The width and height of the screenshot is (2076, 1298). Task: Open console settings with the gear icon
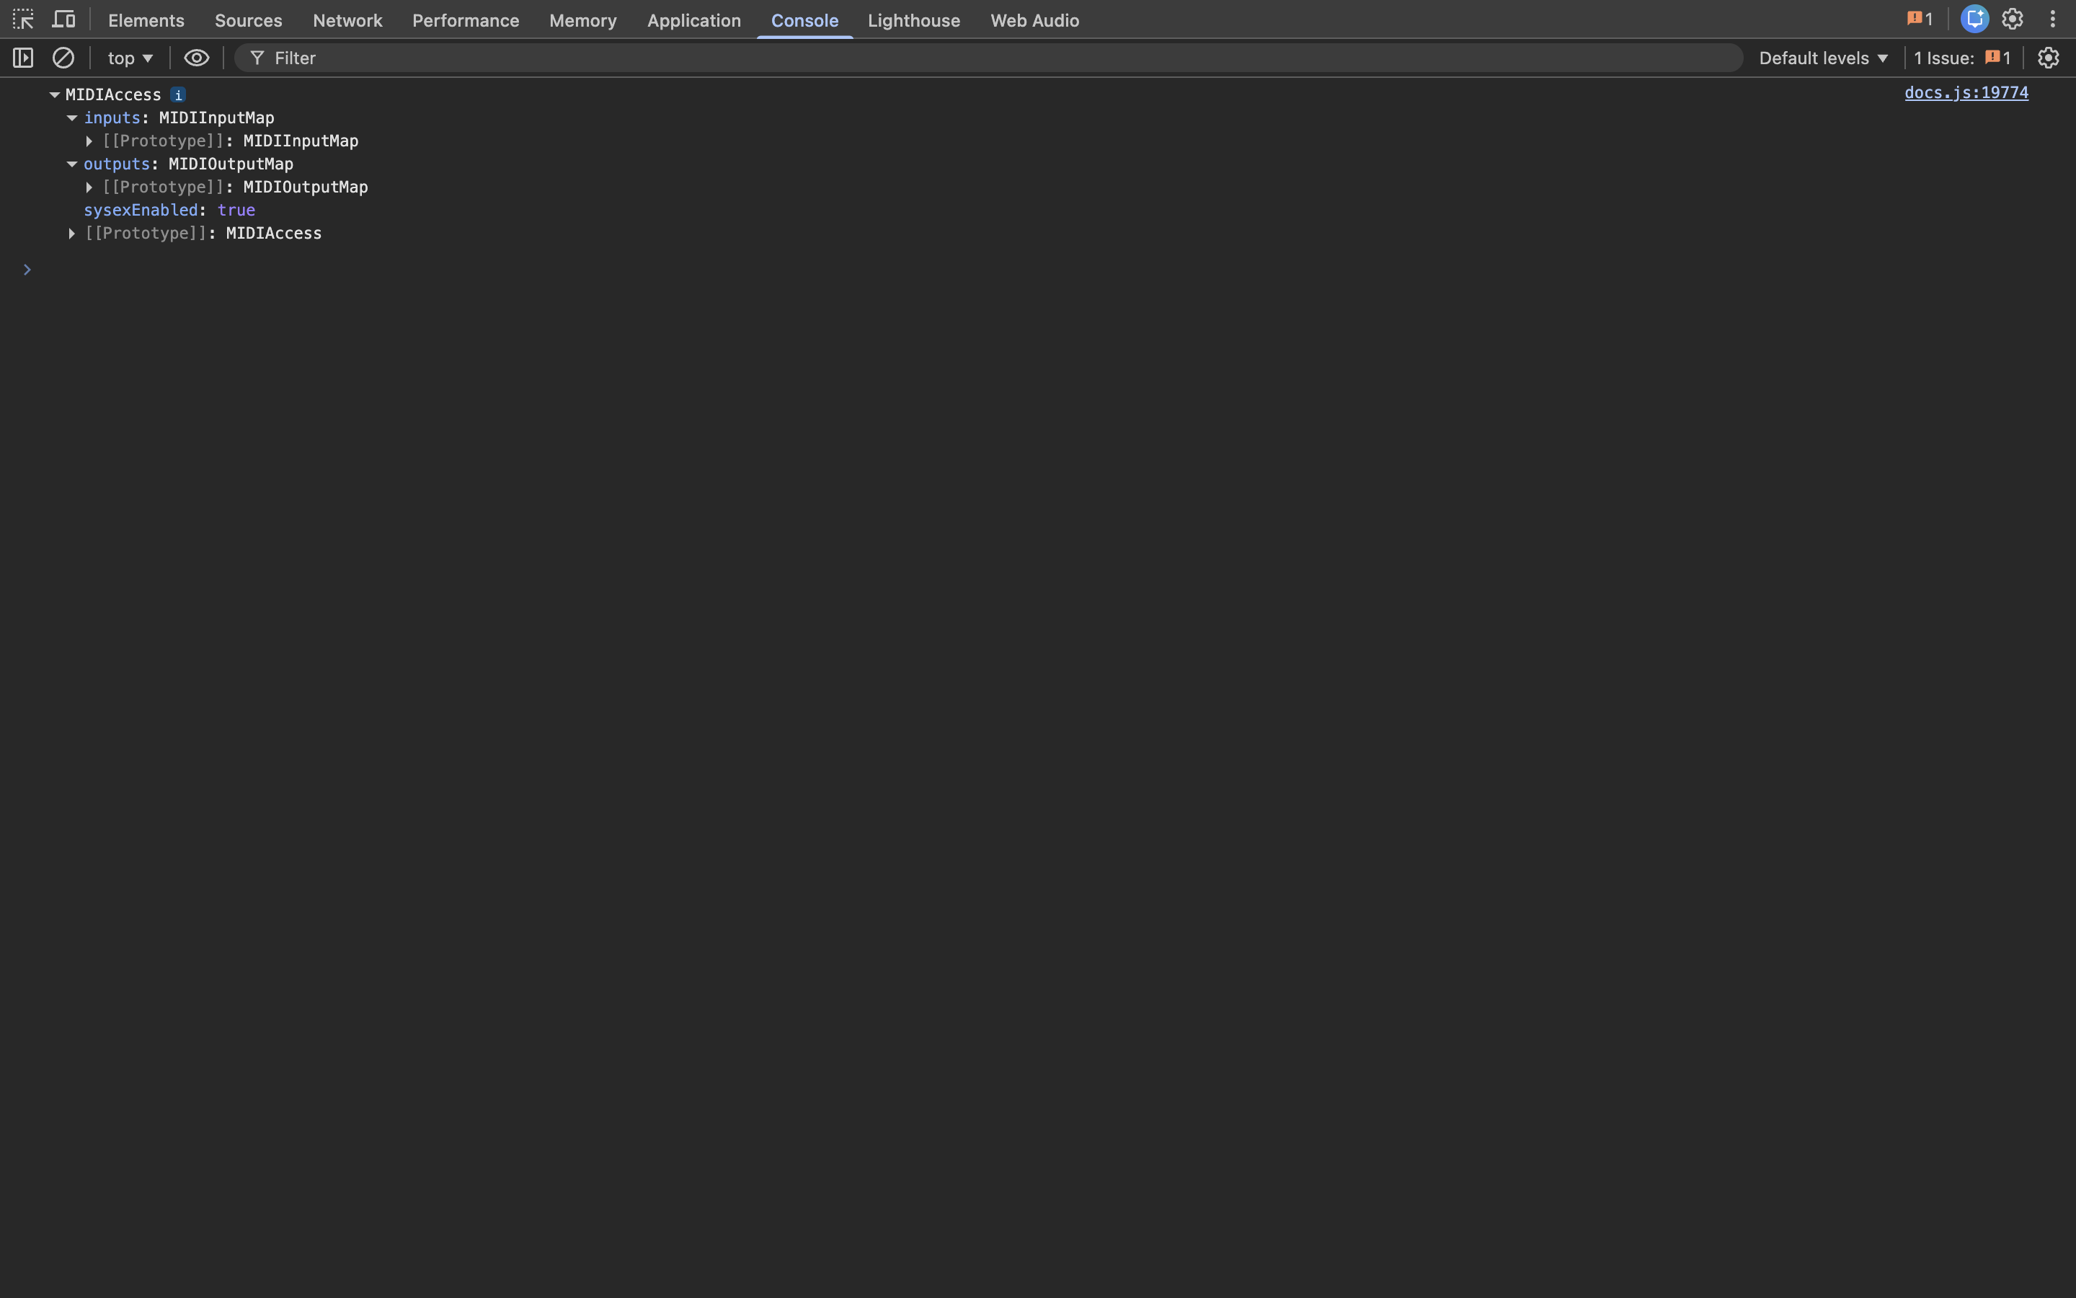(x=2049, y=58)
